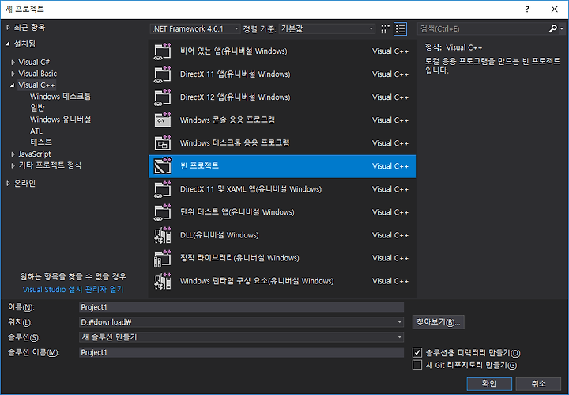The image size is (569, 395).
Task: Click the 이름 Project1 input field
Action: click(241, 307)
